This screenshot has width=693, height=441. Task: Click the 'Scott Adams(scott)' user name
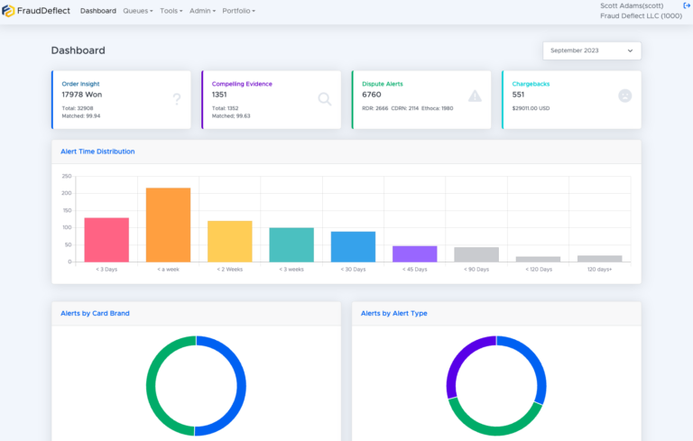(632, 5)
